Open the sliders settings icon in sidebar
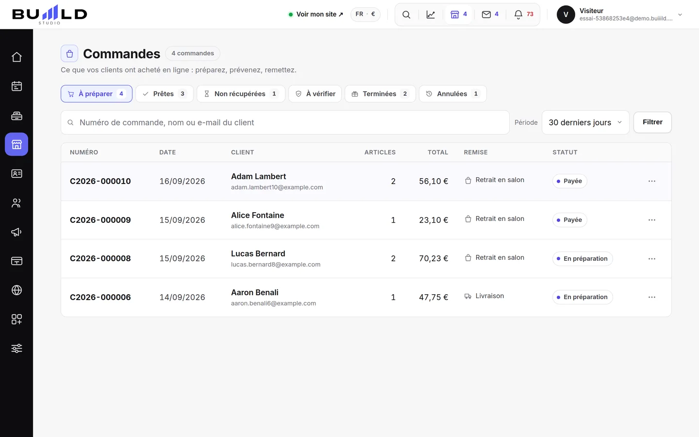699x437 pixels. [17, 348]
